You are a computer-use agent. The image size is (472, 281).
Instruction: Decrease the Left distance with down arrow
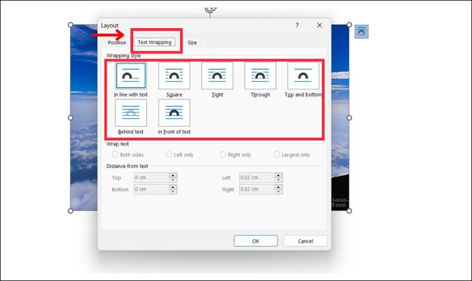[279, 180]
